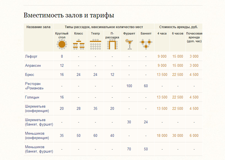Click Меньшиков (банкет, фуршет) banquet capacity 50
Screen dimensions: 225x160
(x=146, y=149)
